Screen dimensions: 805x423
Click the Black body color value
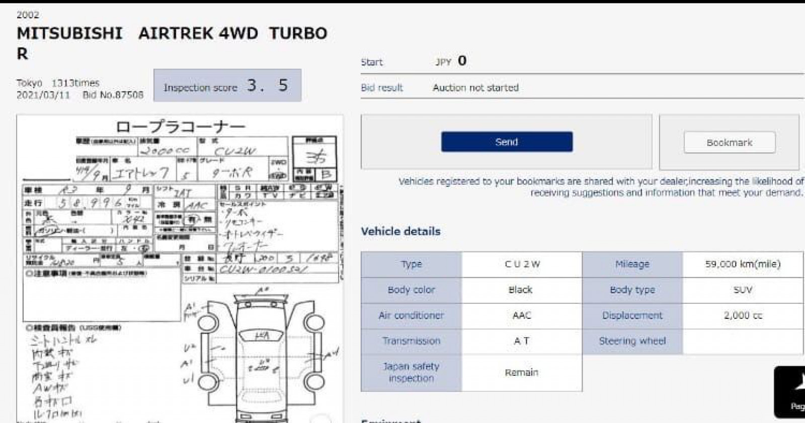tap(522, 290)
